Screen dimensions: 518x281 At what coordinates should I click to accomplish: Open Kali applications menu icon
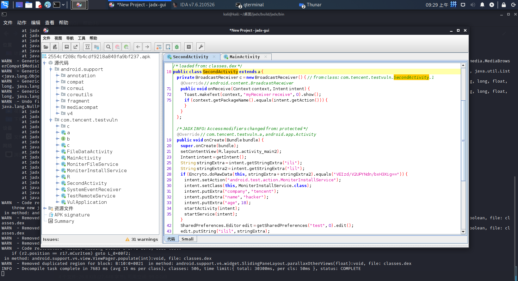[5, 5]
